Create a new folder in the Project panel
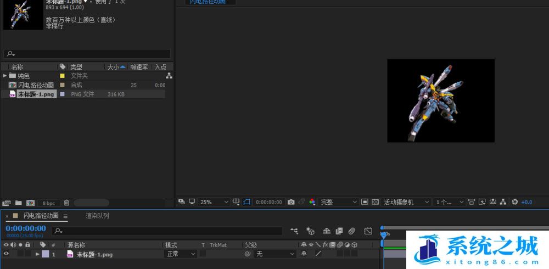 pyautogui.click(x=18, y=203)
